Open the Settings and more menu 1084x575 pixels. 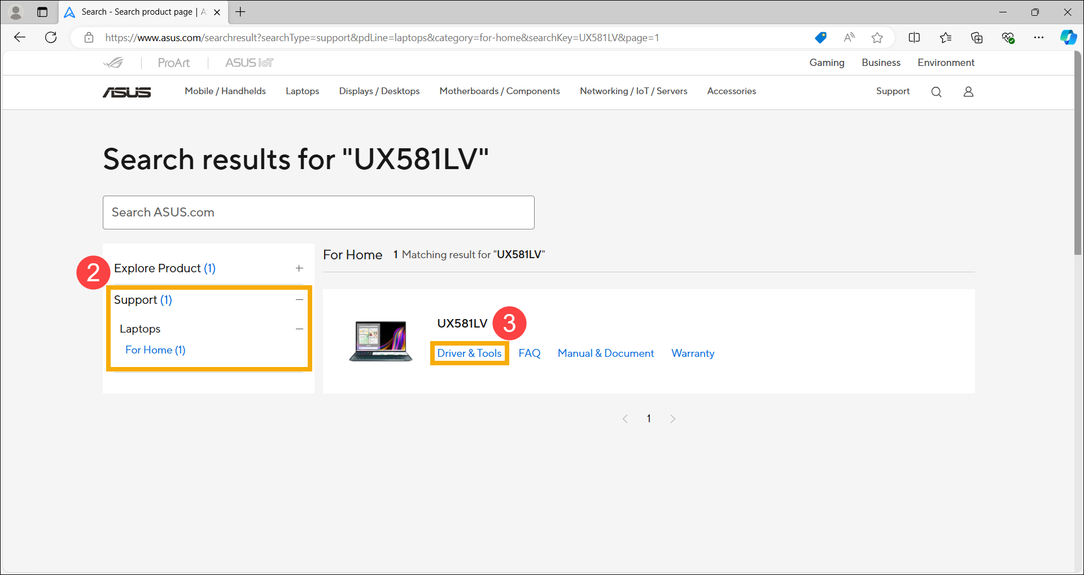pyautogui.click(x=1039, y=38)
